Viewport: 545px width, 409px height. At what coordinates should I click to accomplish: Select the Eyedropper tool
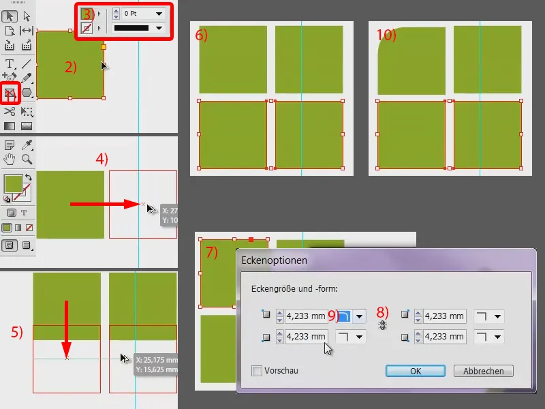point(27,145)
